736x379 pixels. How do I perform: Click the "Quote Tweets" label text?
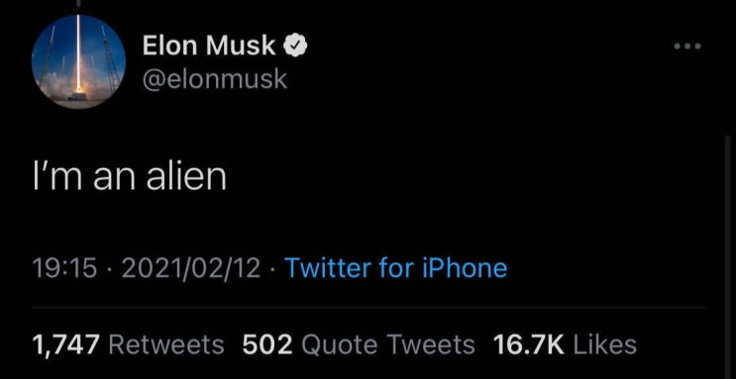387,344
